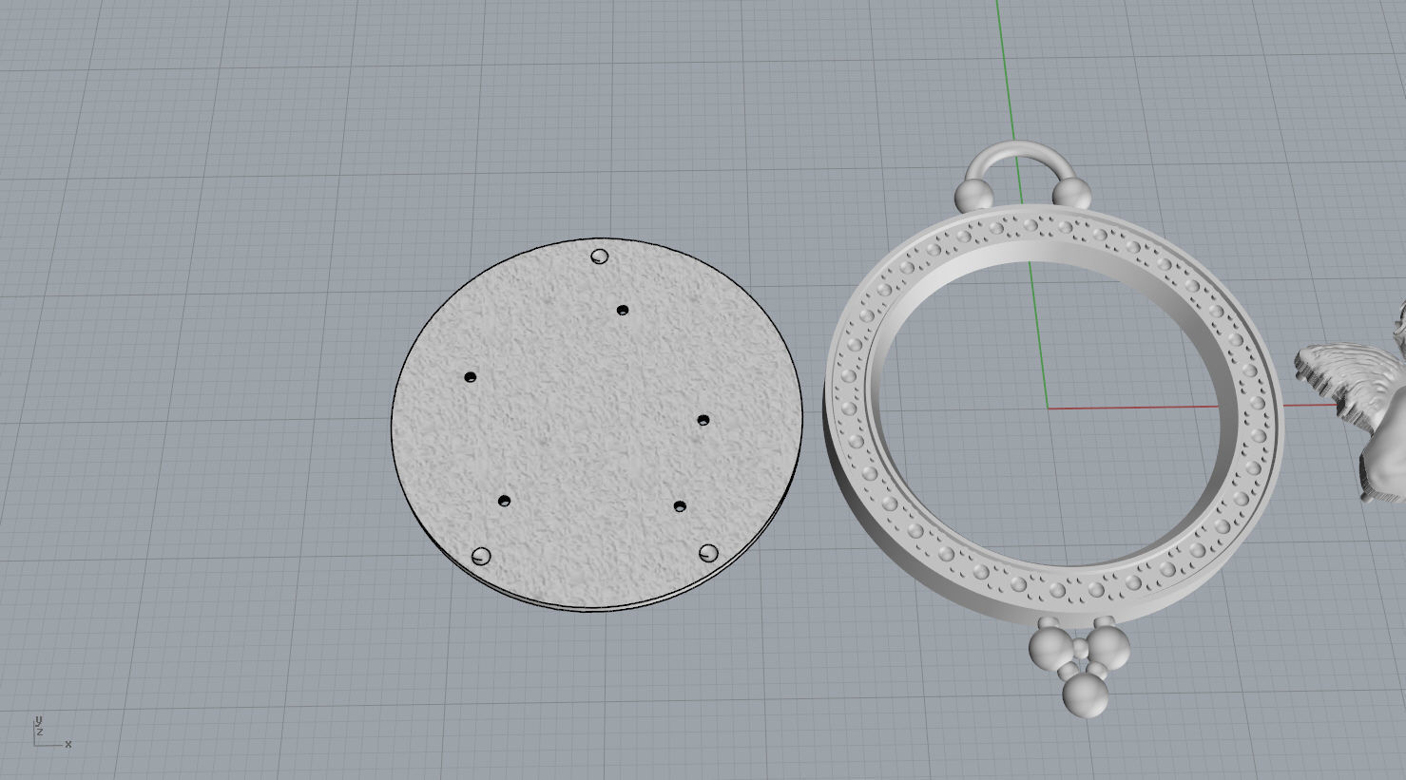Viewport: 1406px width, 780px height.
Task: Click the large hole at disc top edge
Action: [600, 257]
